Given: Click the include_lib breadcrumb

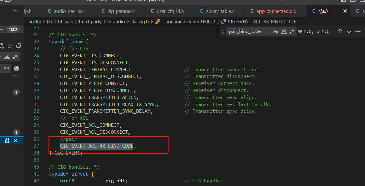Looking at the screenshot, I should pyautogui.click(x=41, y=22).
